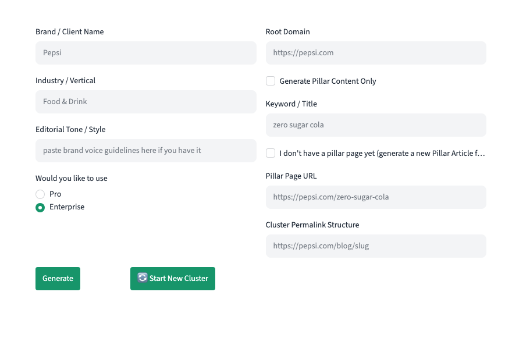Click the Pillar Page URL label
Viewport: 505px width, 363px height.
291,176
